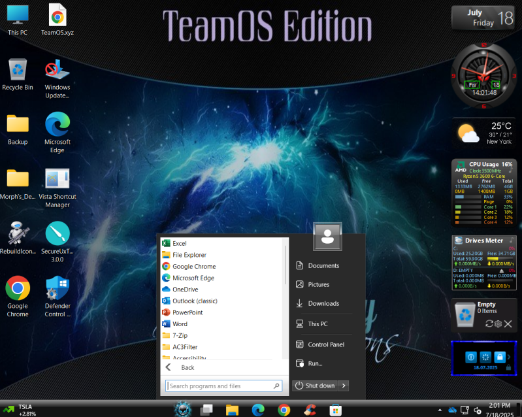Expand shutdown gadget with right chevron
The width and height of the screenshot is (522, 417).
(509, 357)
